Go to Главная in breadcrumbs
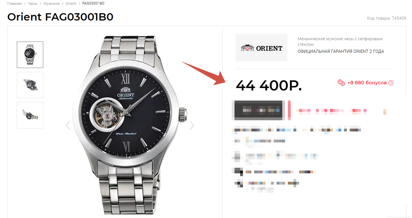The height and width of the screenshot is (218, 412). [x=14, y=4]
